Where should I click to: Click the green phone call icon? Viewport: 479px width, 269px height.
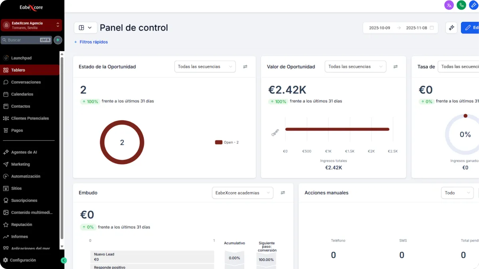tap(461, 5)
